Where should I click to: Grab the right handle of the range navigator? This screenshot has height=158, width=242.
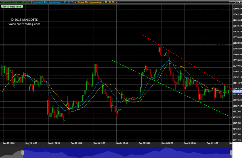coord(231,153)
